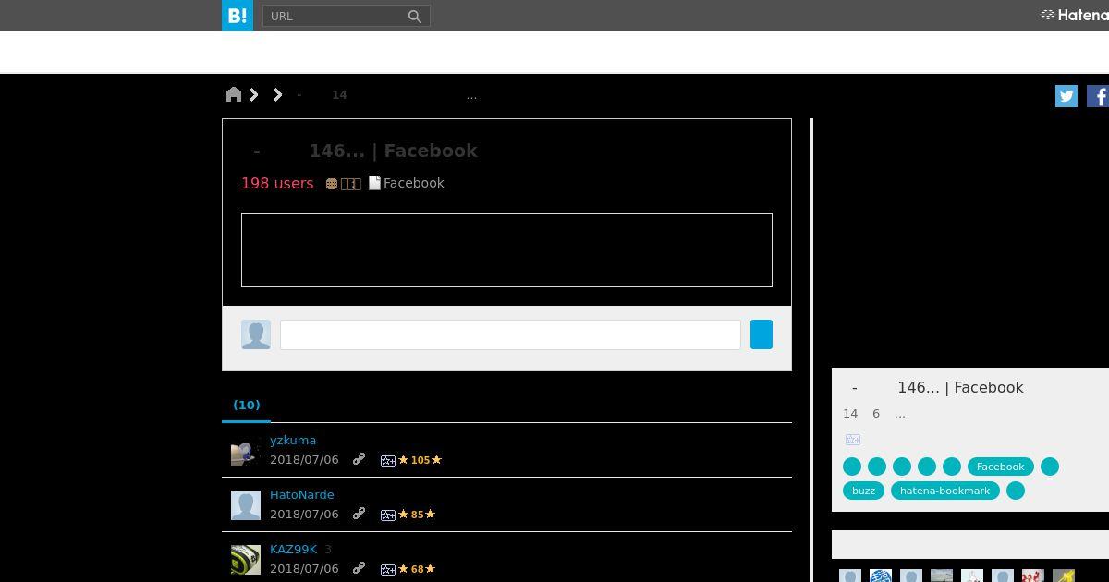Share the page on Twitter
The height and width of the screenshot is (582, 1109).
point(1066,96)
